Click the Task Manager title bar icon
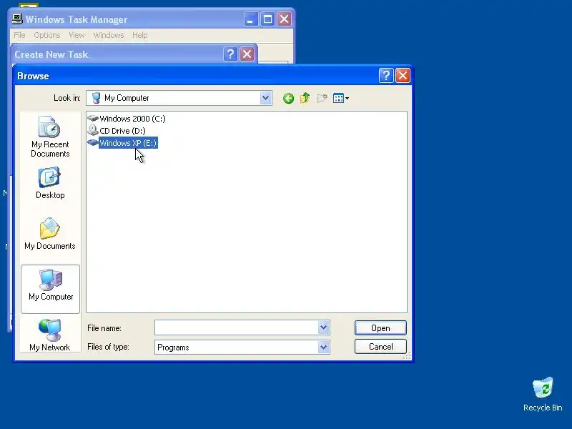This screenshot has width=572, height=429. [16, 19]
